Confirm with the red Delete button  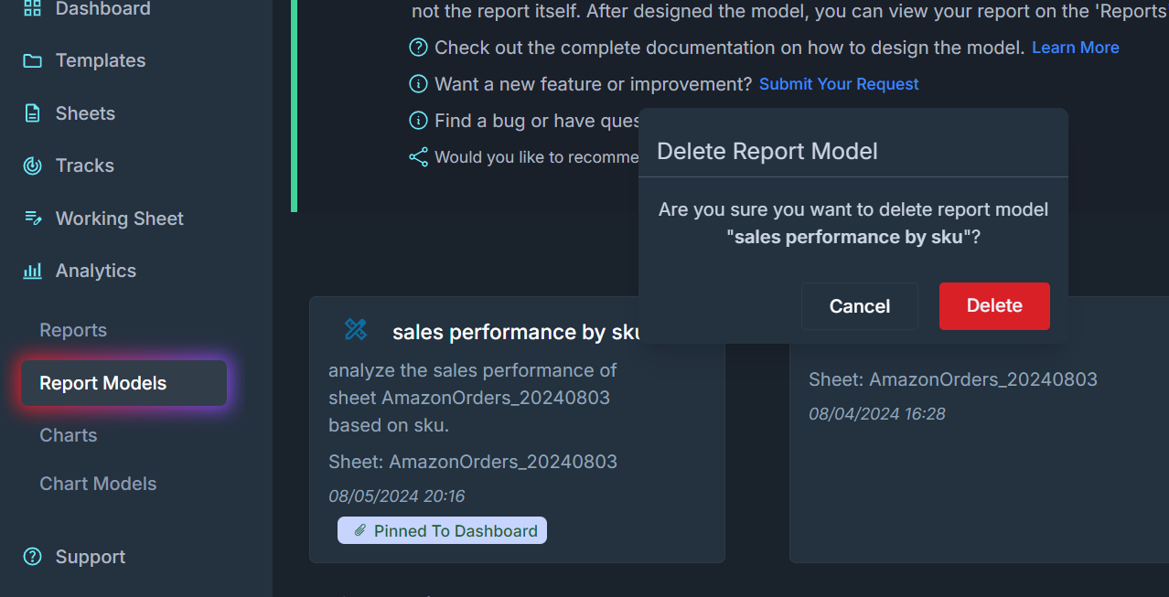(994, 306)
